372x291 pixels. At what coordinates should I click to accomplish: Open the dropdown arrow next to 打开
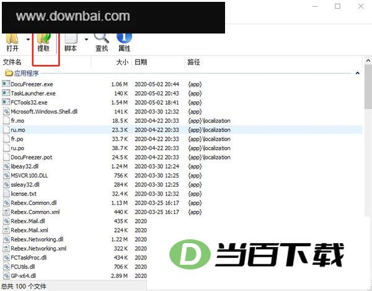point(28,40)
